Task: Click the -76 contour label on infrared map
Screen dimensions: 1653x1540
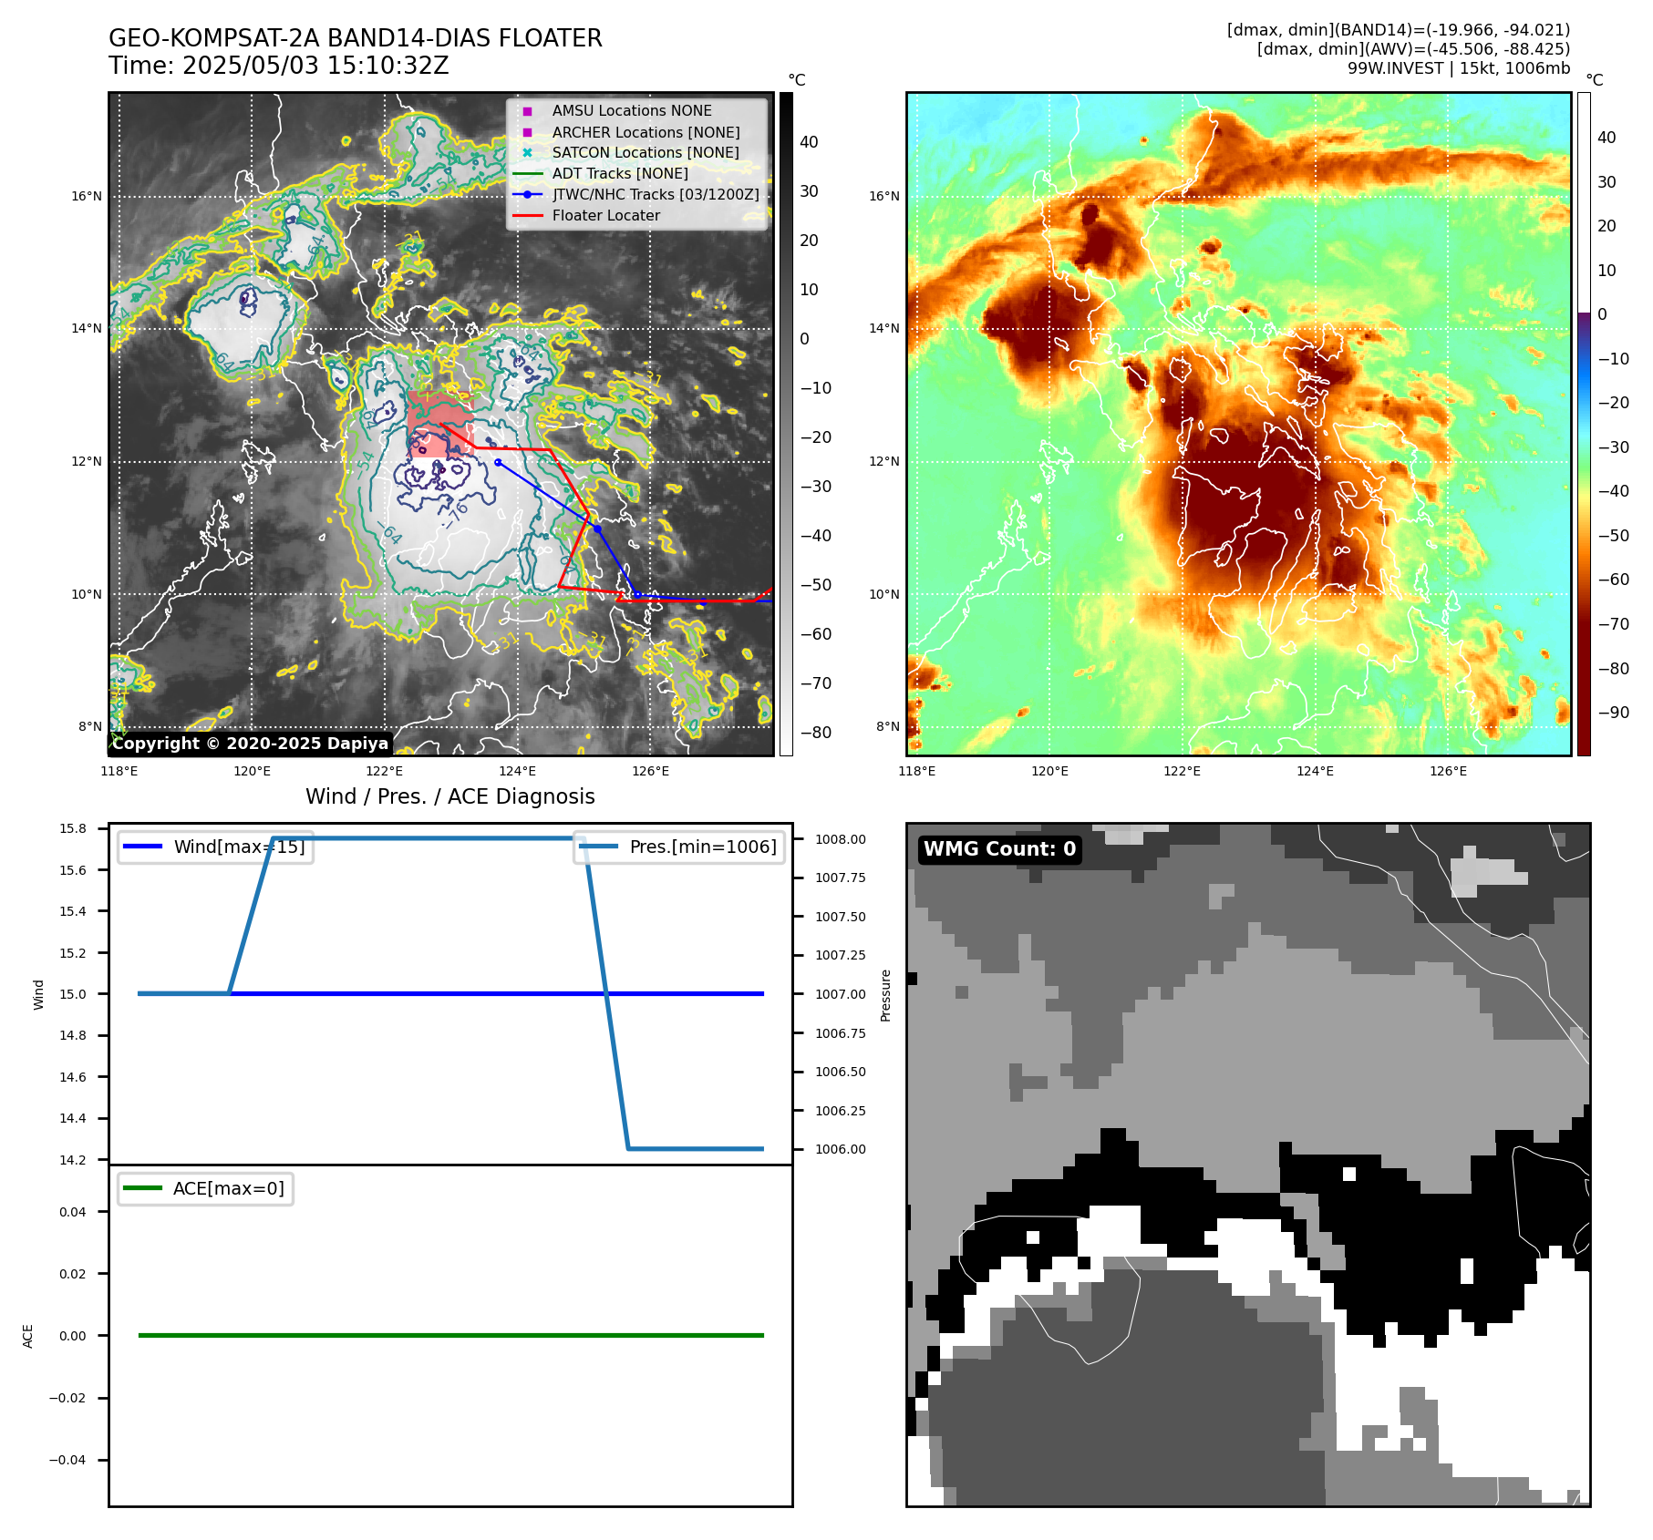Action: [x=453, y=514]
